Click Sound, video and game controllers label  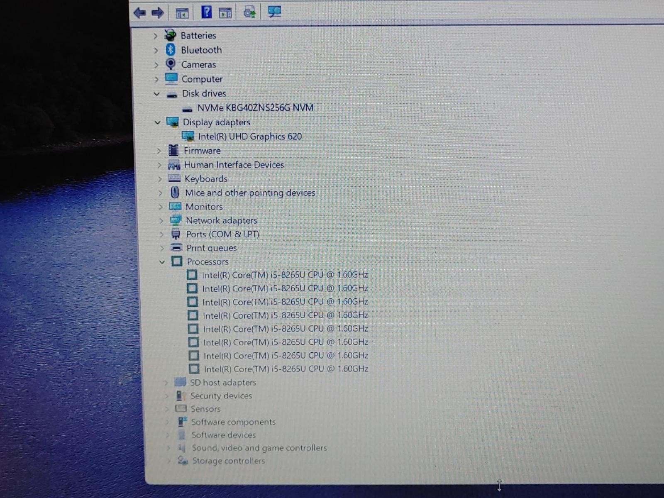tap(259, 448)
